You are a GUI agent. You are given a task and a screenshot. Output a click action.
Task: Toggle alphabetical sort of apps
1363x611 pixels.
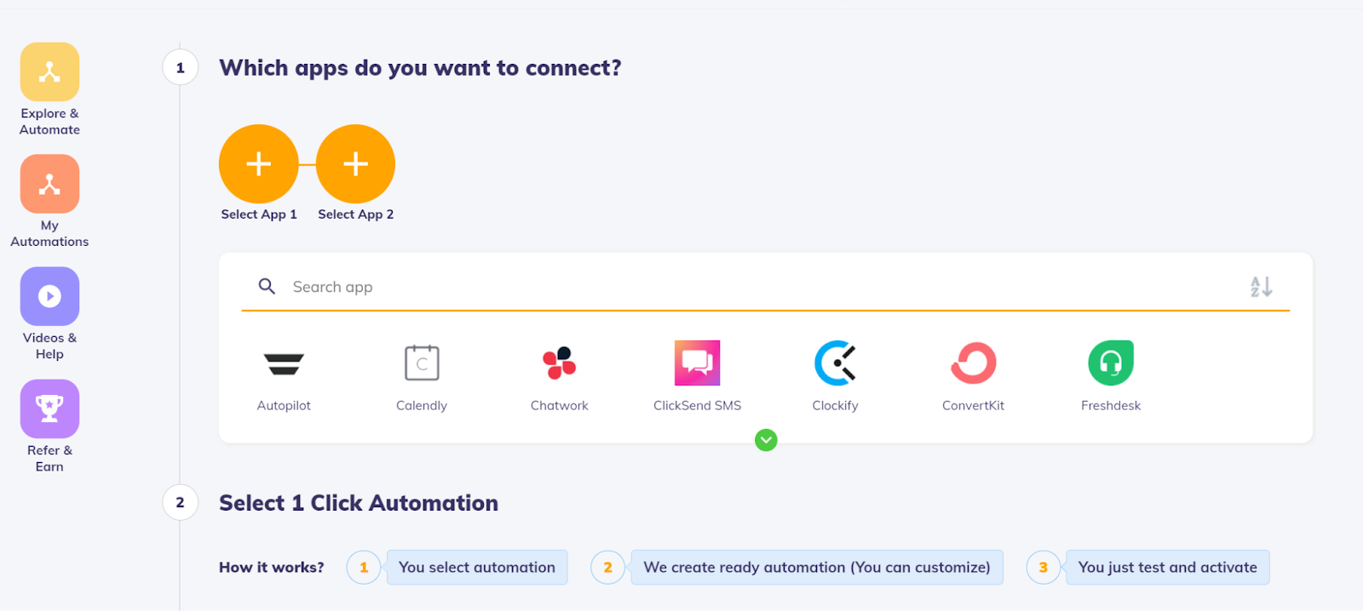point(1261,287)
